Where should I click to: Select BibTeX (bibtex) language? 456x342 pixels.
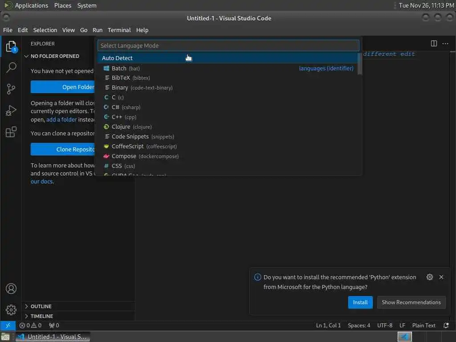(x=228, y=78)
